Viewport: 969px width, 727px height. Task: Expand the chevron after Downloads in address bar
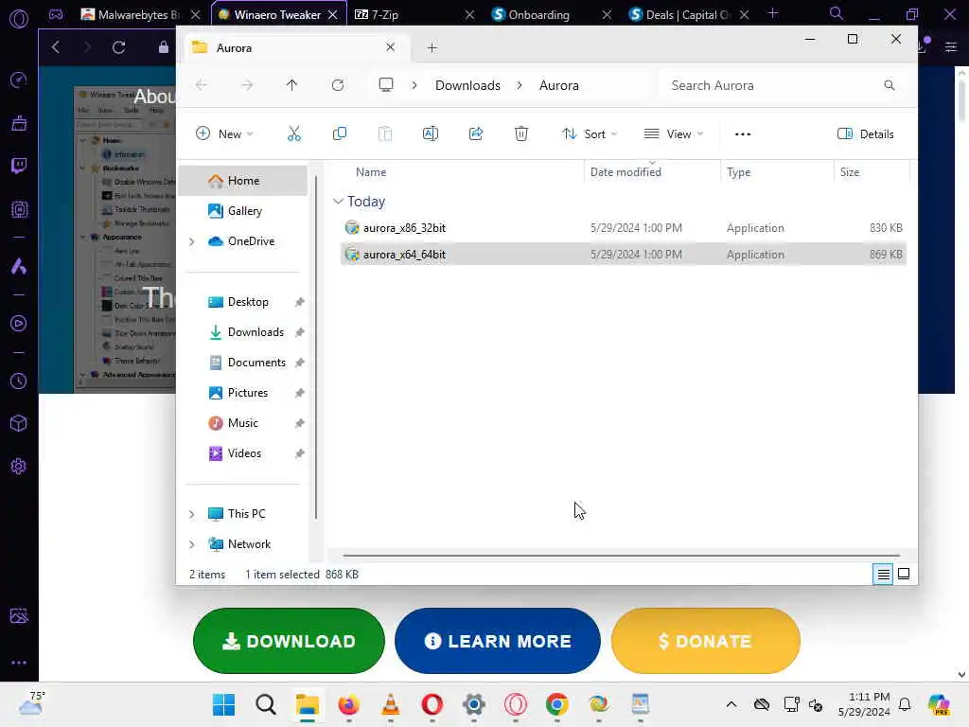(520, 85)
